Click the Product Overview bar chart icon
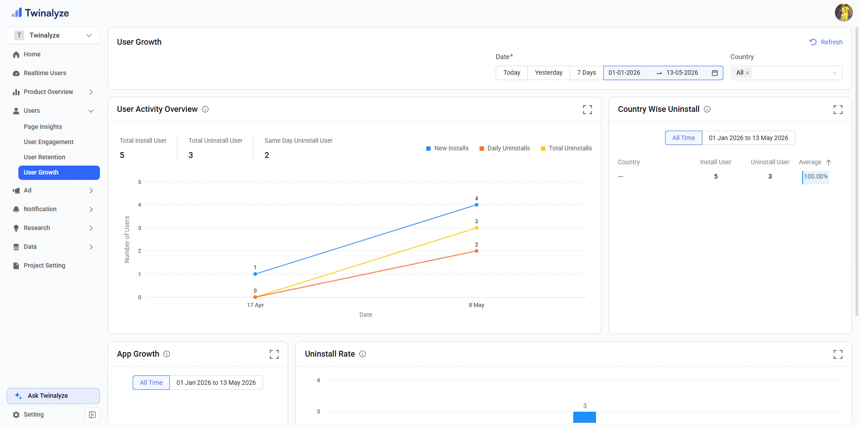Image resolution: width=860 pixels, height=426 pixels. [16, 92]
